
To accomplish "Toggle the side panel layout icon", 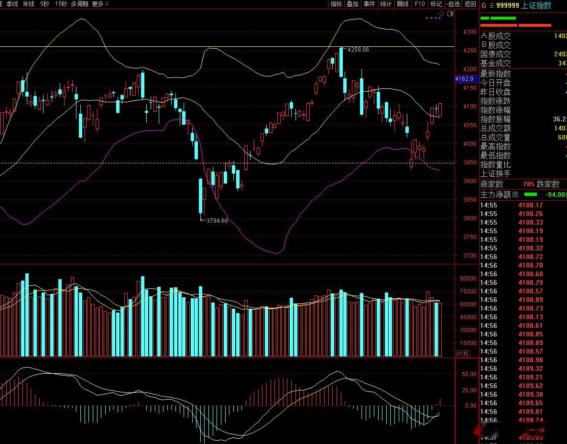I will [x=450, y=14].
